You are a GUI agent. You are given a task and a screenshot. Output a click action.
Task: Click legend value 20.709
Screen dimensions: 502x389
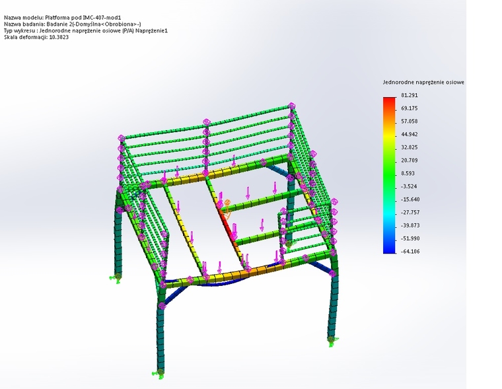pyautogui.click(x=410, y=160)
